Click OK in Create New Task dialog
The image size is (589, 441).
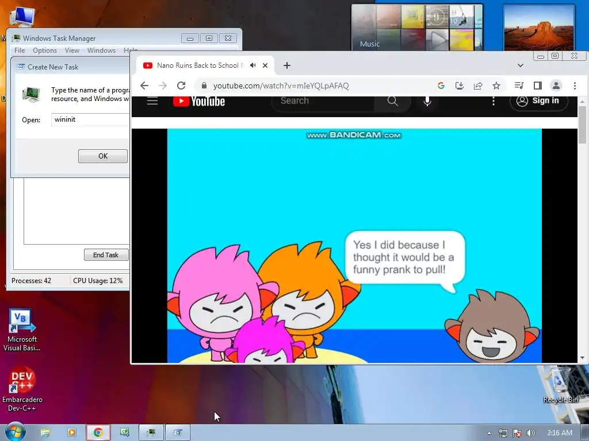click(x=103, y=156)
